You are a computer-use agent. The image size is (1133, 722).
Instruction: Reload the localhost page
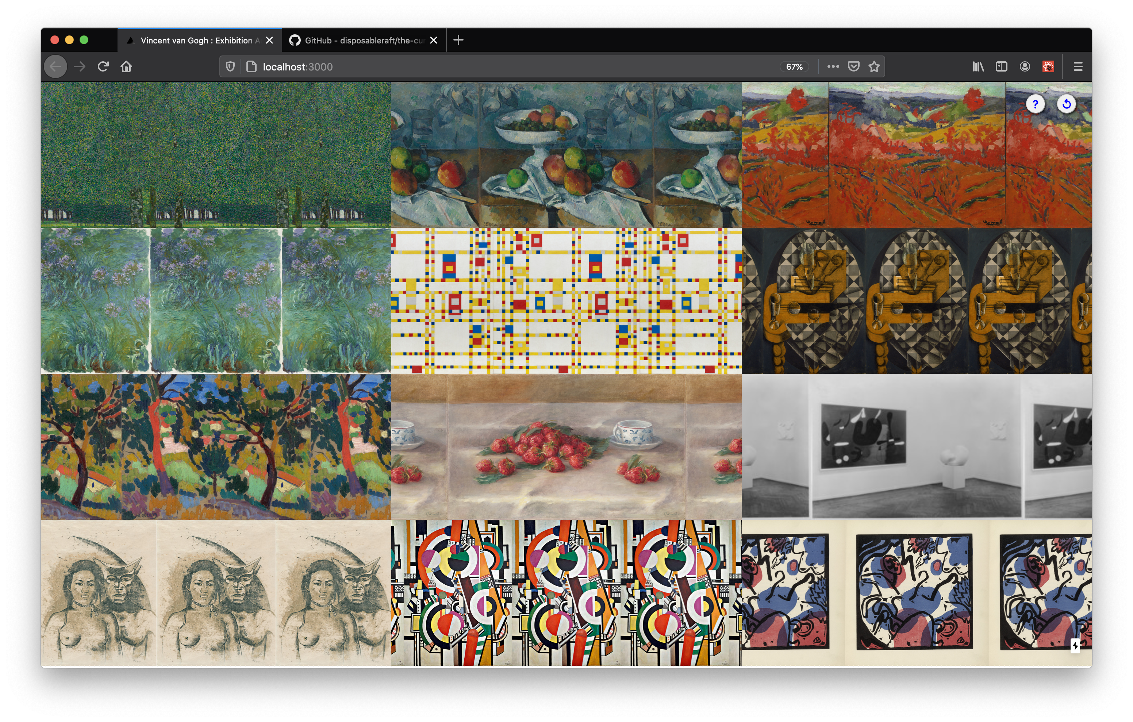pyautogui.click(x=103, y=67)
